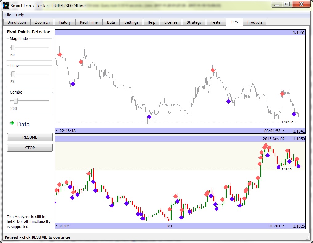The width and height of the screenshot is (313, 243).
Task: Click the 1.1051 price label atop upper chart
Action: coord(299,33)
